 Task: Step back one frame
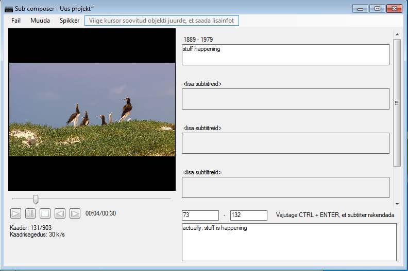[60, 213]
